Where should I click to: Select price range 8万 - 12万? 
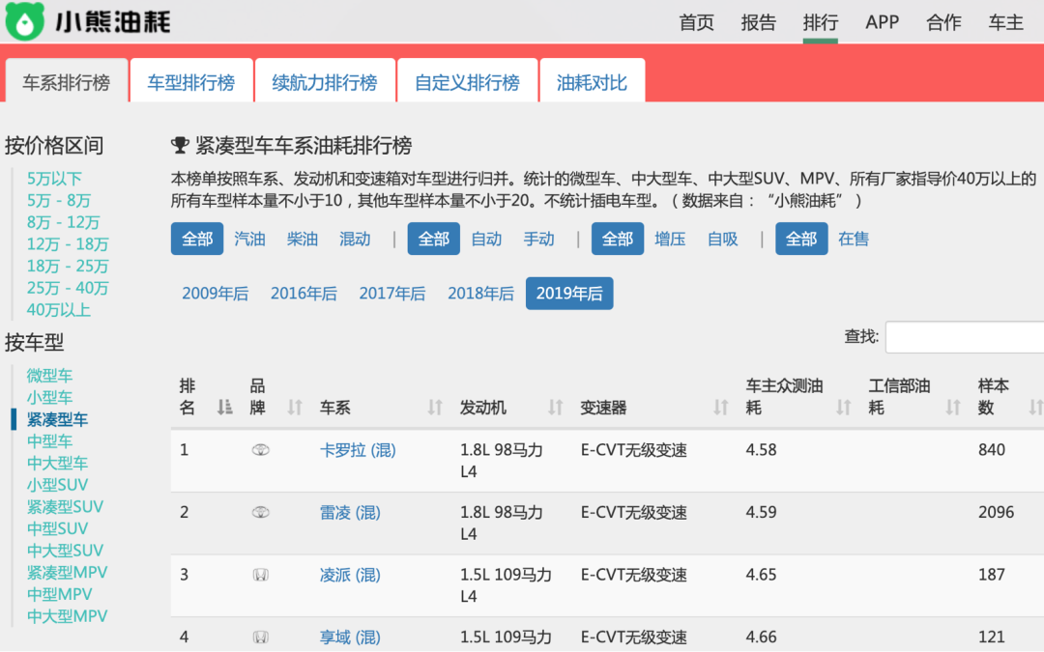click(x=63, y=223)
